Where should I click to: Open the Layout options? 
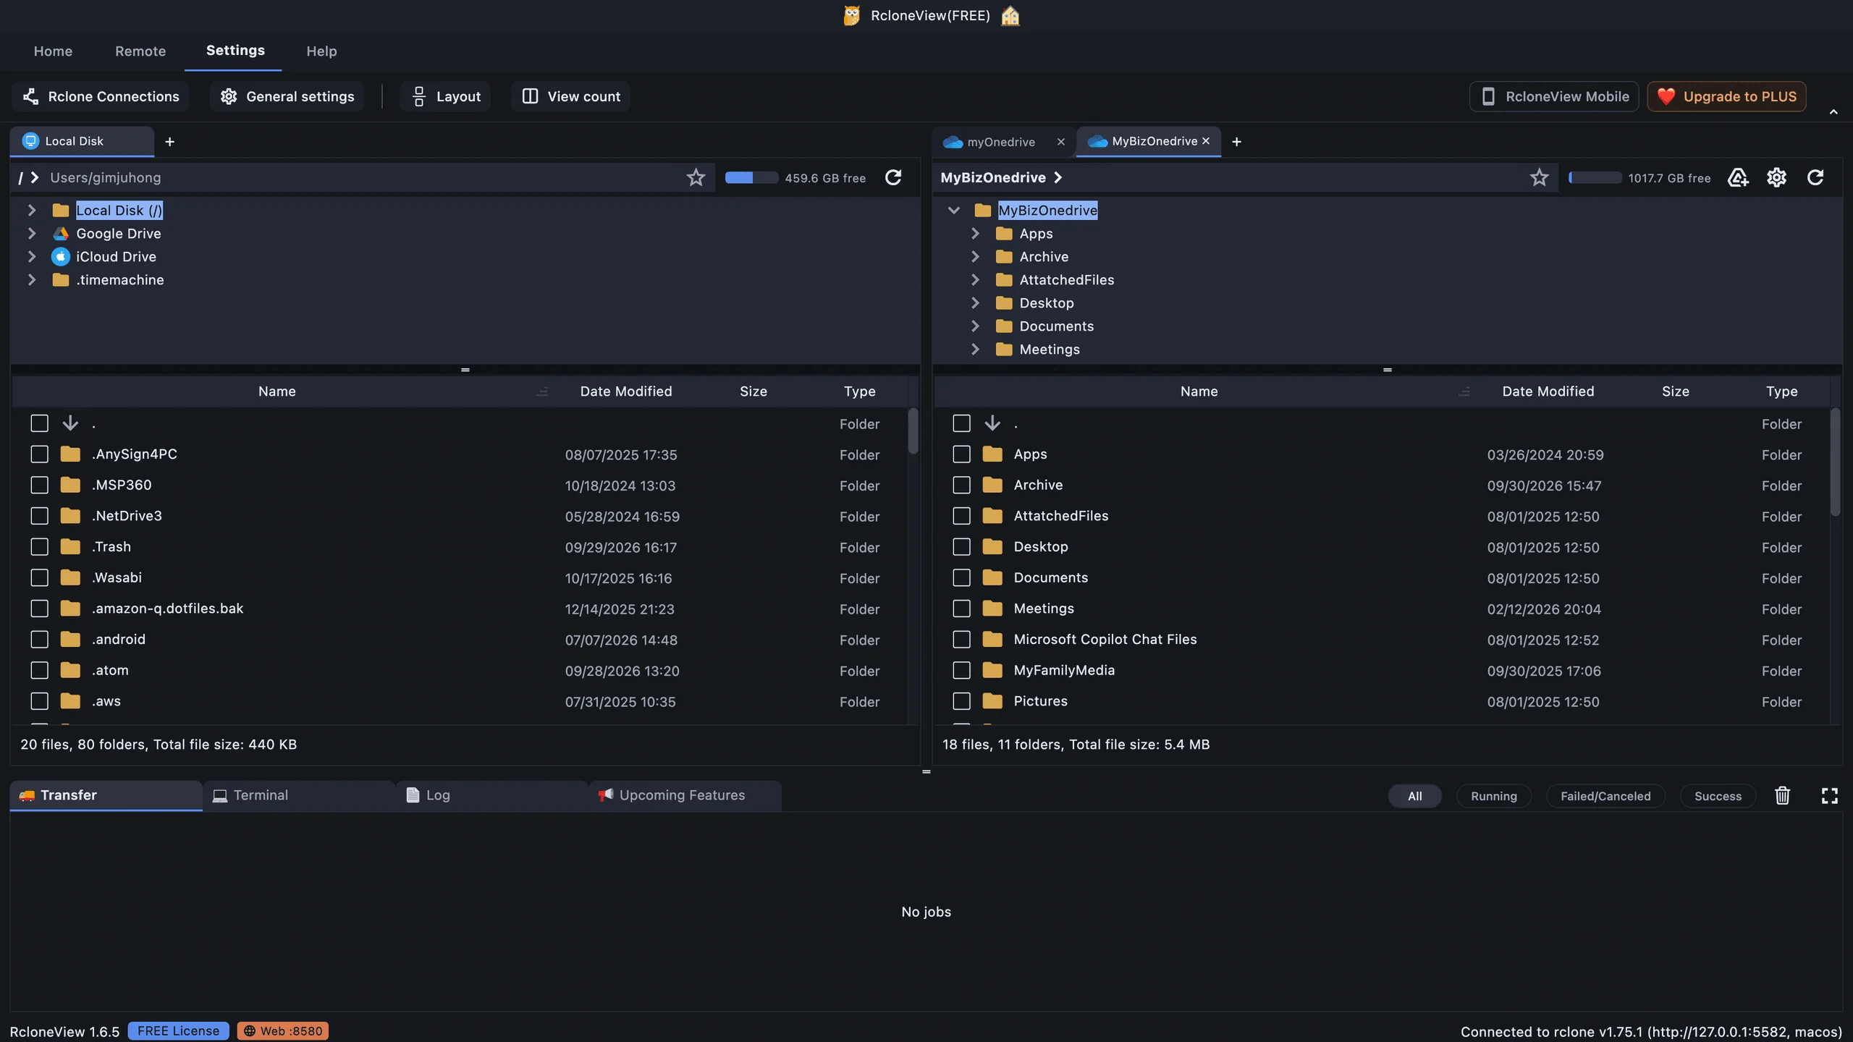pyautogui.click(x=445, y=97)
